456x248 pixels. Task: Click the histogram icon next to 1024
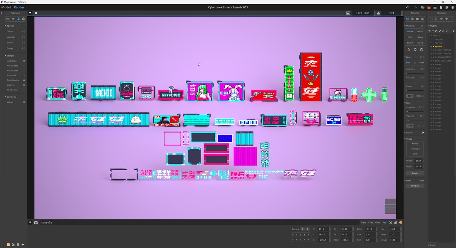tap(378, 13)
